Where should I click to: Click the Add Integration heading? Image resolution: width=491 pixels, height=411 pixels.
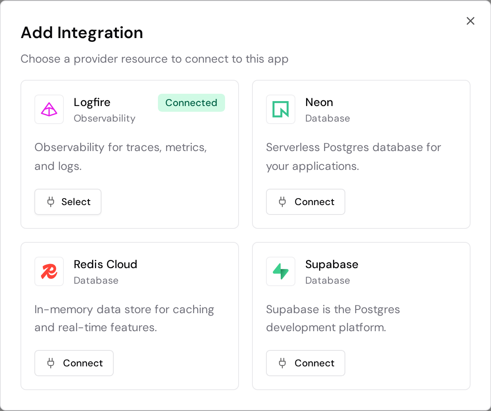tap(82, 33)
